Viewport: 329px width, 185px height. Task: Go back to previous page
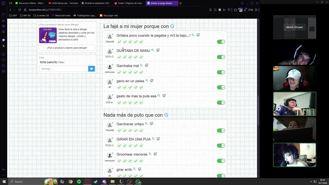coord(10,10)
